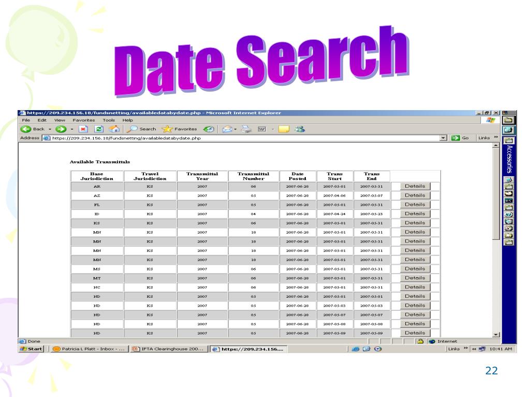
Task: Click the Outlook quick launch icon
Action: [x=366, y=349]
